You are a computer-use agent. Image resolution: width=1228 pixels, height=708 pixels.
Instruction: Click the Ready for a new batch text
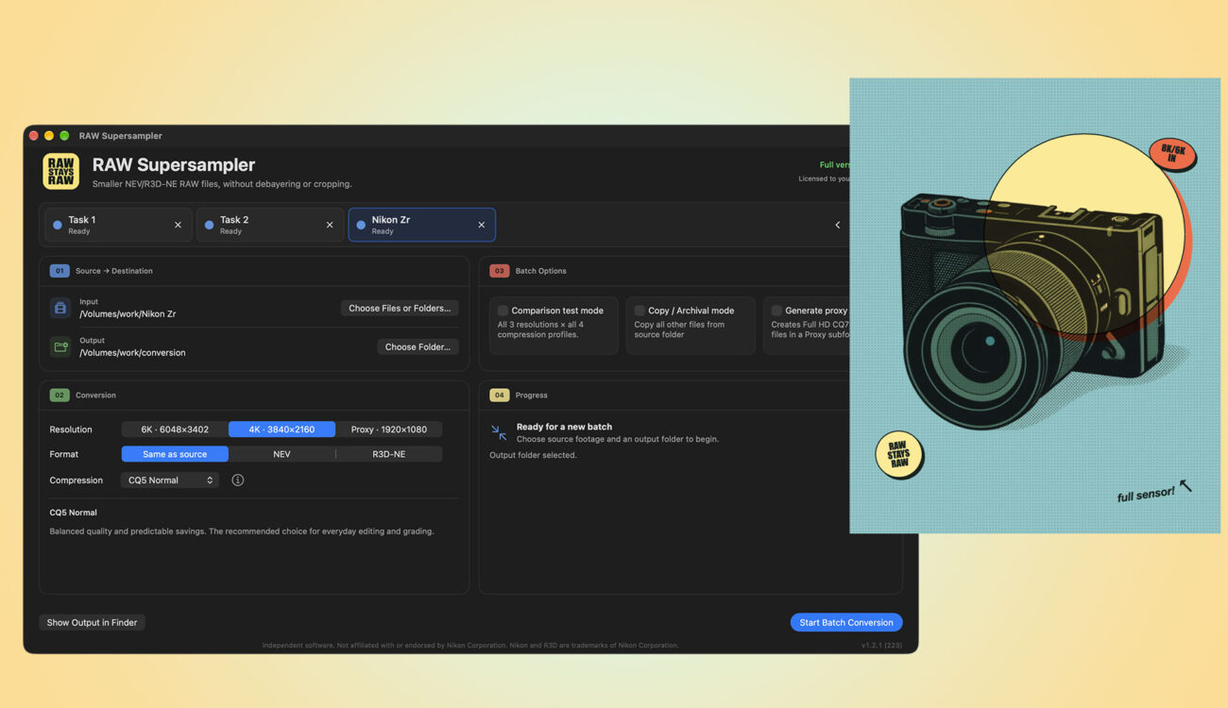tap(564, 427)
